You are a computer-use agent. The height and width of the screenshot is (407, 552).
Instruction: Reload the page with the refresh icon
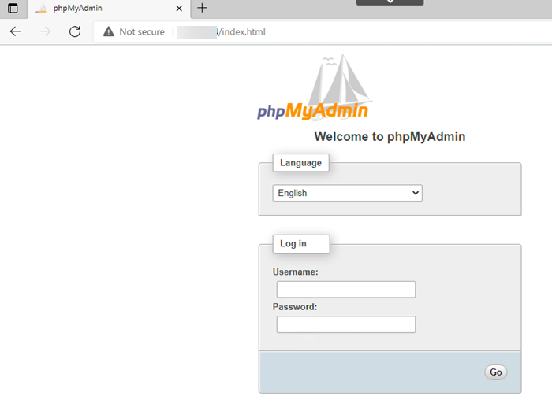point(75,31)
